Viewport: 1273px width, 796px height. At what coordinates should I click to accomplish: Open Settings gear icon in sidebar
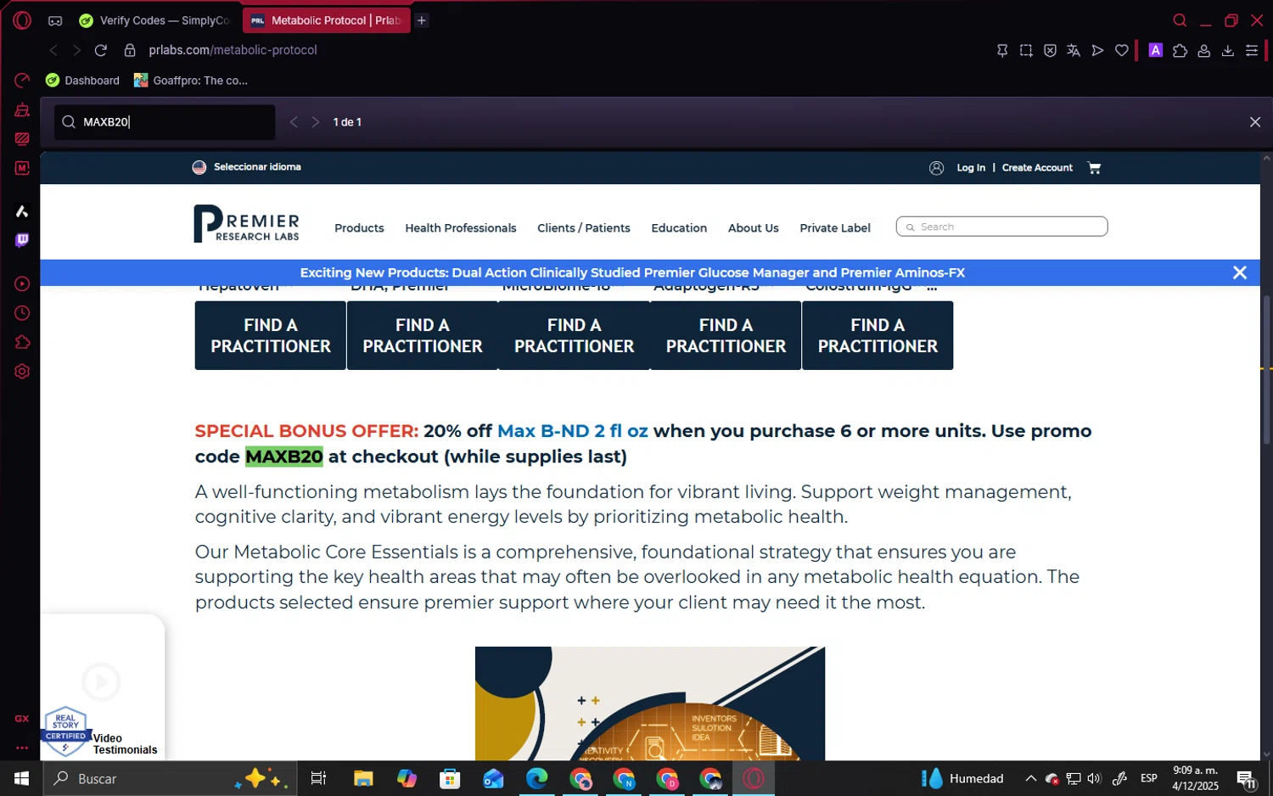22,372
